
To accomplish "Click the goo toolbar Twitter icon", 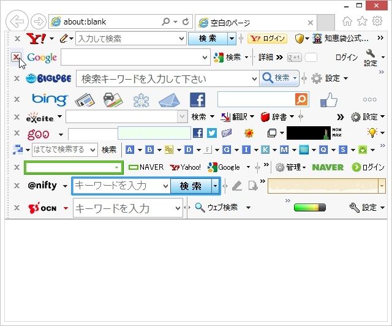I will [x=212, y=133].
